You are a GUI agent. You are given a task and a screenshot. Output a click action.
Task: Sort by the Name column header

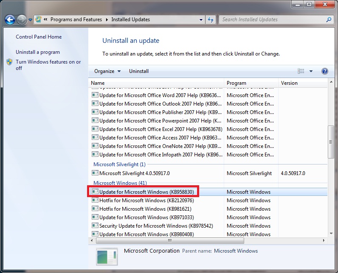pos(156,83)
